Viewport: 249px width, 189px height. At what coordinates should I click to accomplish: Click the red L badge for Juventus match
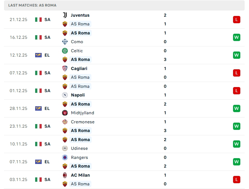[x=237, y=20]
